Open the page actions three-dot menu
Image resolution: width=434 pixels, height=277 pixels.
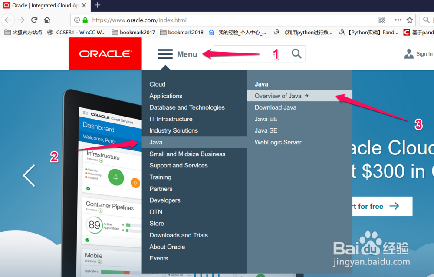pos(398,20)
